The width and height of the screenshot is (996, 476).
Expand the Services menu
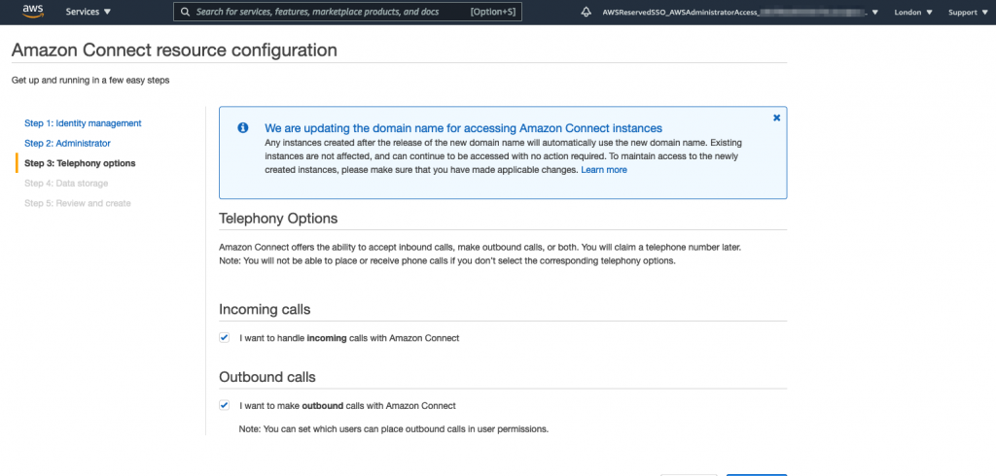pyautogui.click(x=88, y=13)
